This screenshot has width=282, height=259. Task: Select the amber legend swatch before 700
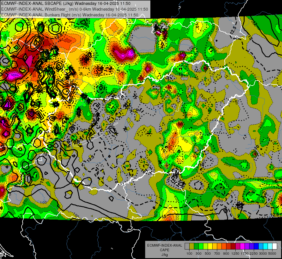click(x=215, y=246)
